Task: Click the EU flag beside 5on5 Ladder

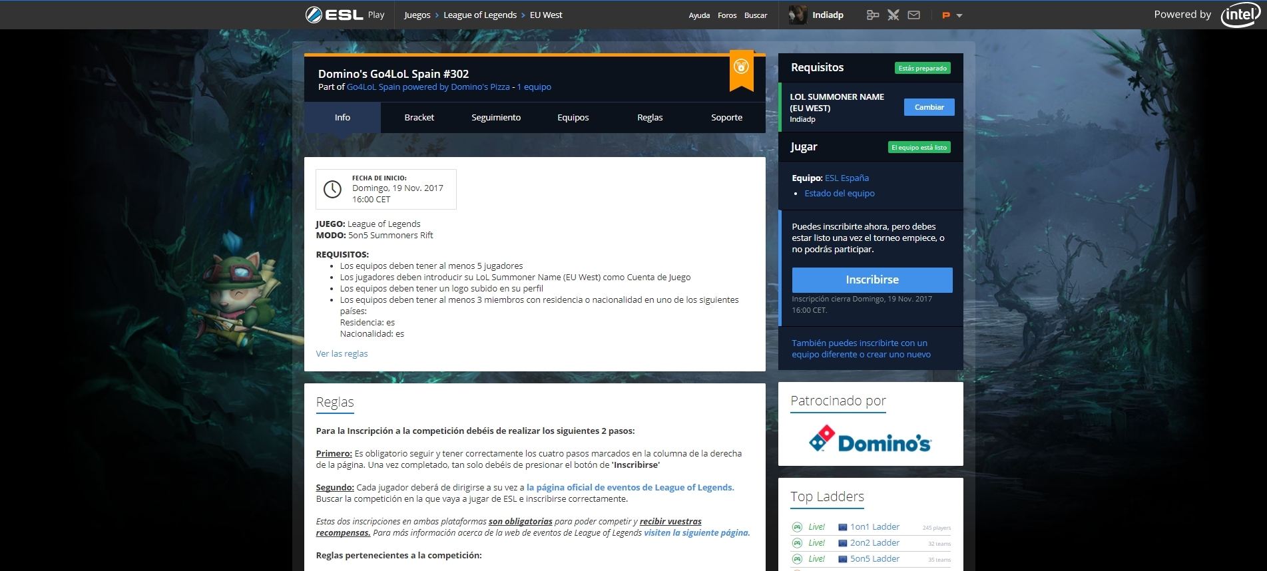Action: (x=842, y=559)
